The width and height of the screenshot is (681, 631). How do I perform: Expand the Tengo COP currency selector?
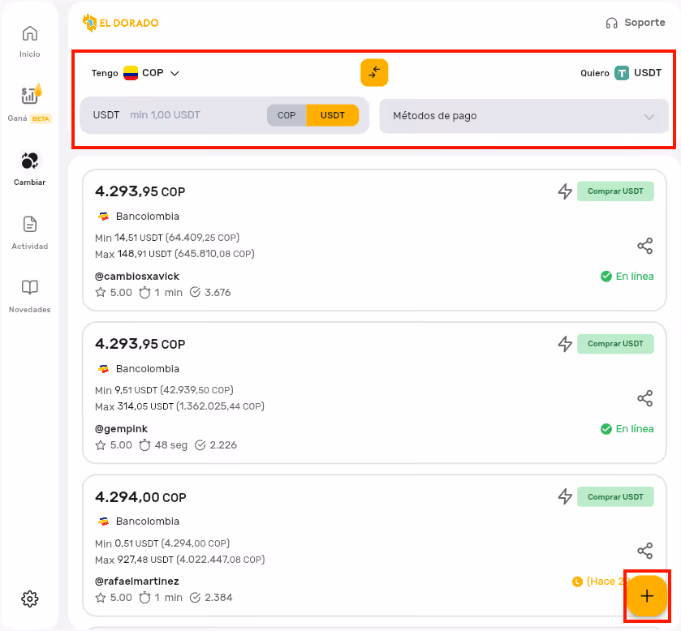(x=135, y=72)
